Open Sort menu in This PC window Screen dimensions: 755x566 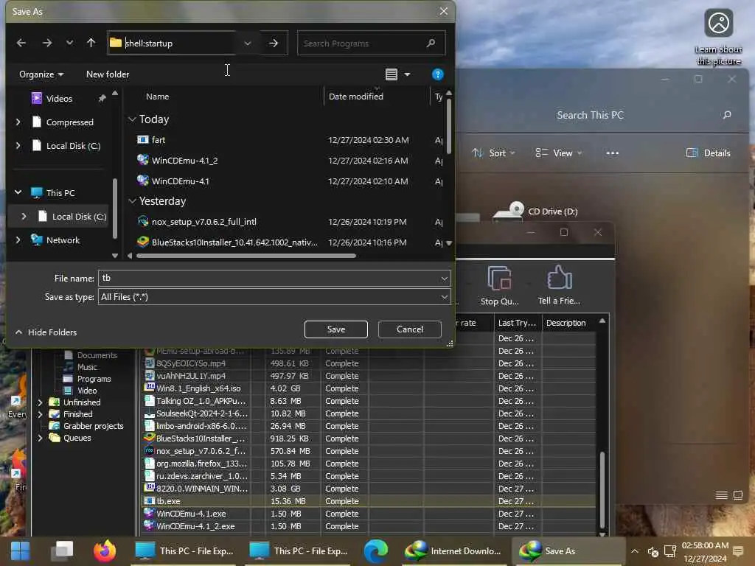click(493, 153)
